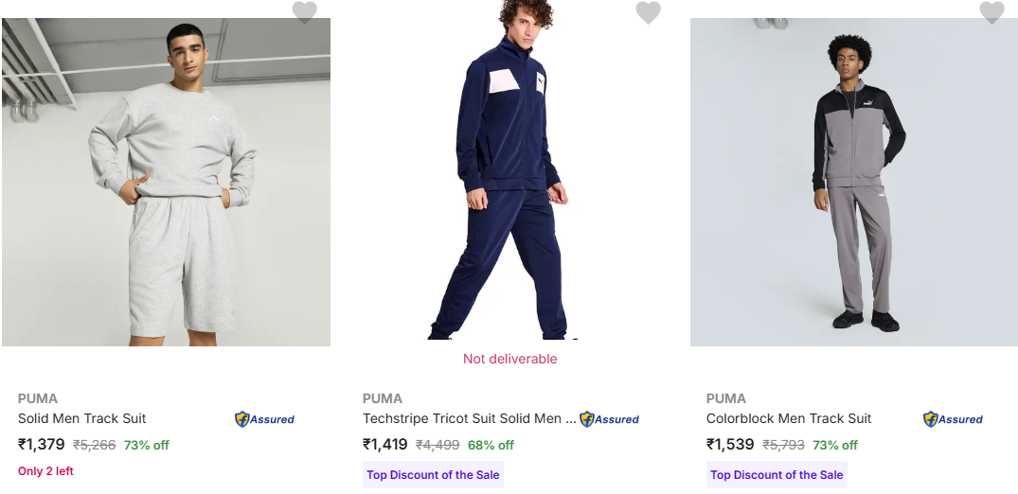Open grey and black colorblock tracksuit image

pos(853,182)
